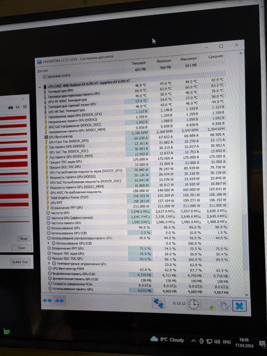Select the Динамическая память GPU D3D row
Image resolution: width=267 pixels, height=356 pixels.
click(x=138, y=280)
